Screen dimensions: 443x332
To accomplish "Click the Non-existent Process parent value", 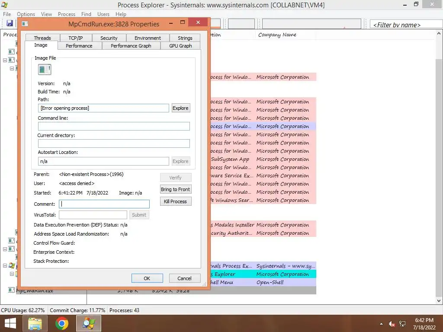I will click(91, 174).
